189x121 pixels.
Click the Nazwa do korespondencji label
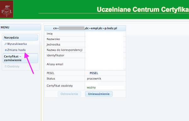(65, 50)
